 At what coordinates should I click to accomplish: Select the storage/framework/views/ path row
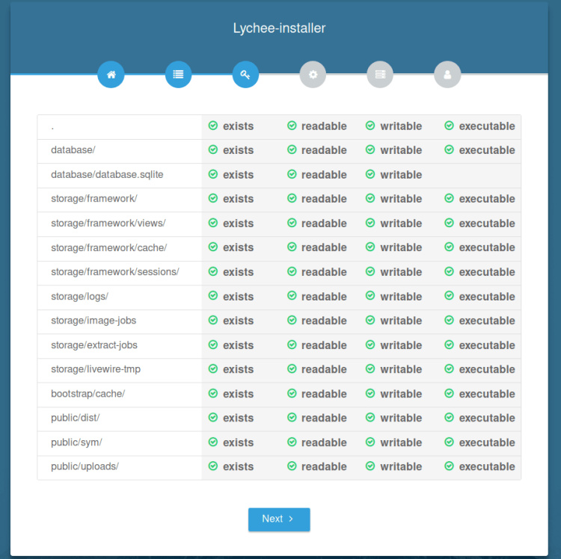point(108,223)
